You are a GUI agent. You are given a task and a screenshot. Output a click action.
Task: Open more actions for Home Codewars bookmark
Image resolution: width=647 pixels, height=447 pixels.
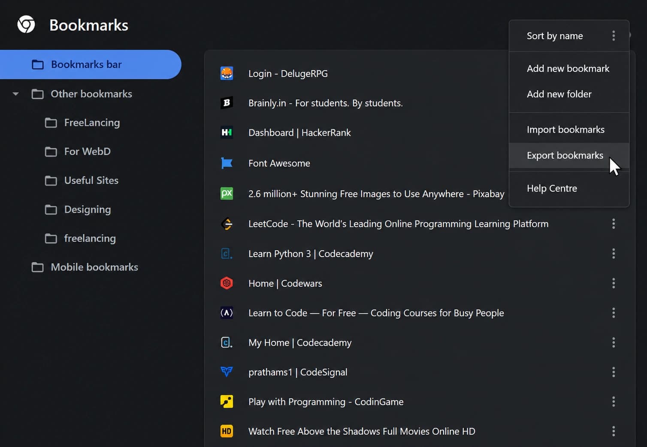[614, 283]
